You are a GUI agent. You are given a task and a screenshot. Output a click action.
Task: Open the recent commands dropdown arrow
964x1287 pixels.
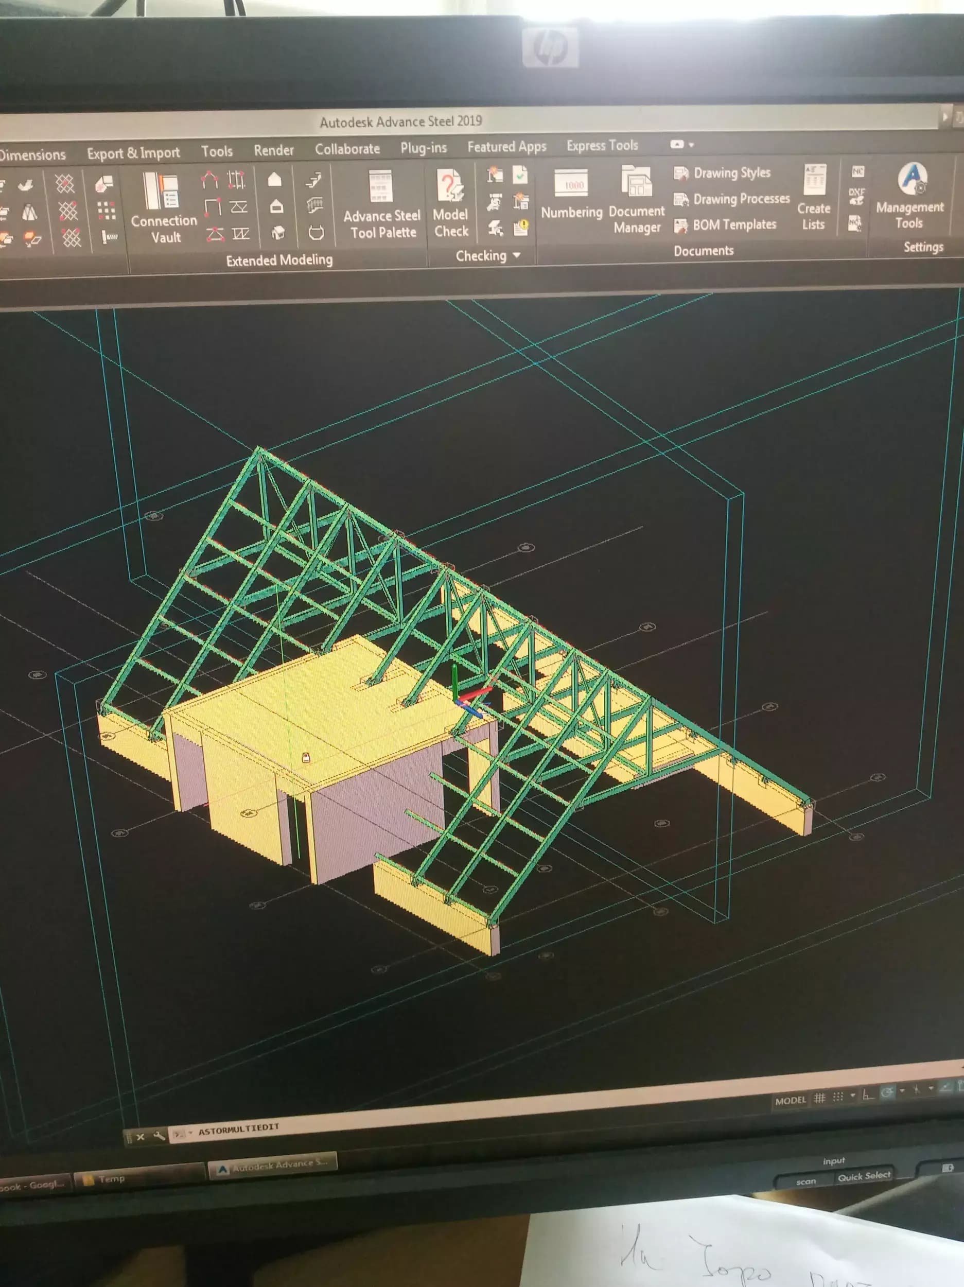tap(190, 1133)
